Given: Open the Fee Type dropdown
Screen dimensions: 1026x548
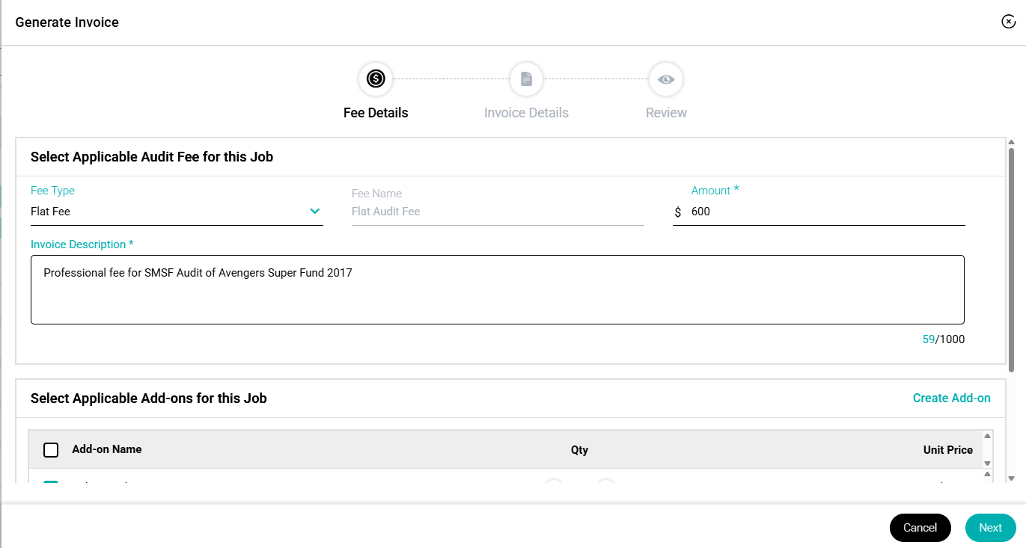Looking at the screenshot, I should click(x=177, y=212).
